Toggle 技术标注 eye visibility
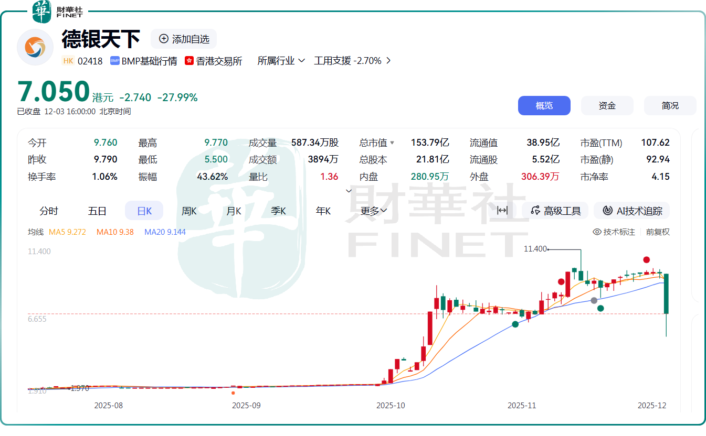The height and width of the screenshot is (436, 706). click(x=597, y=232)
